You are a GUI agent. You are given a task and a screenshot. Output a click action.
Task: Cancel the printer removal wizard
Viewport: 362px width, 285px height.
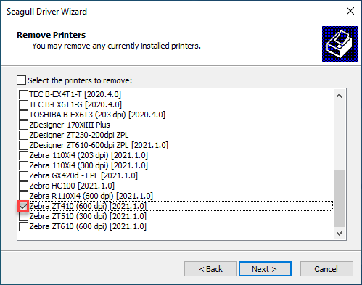coord(326,269)
